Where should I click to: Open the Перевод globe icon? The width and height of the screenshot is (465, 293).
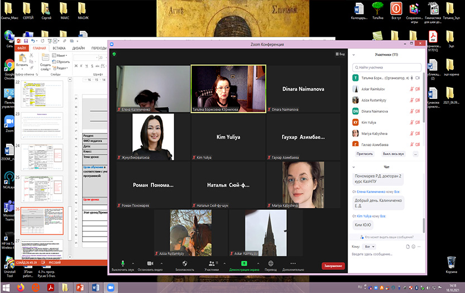coord(271,263)
